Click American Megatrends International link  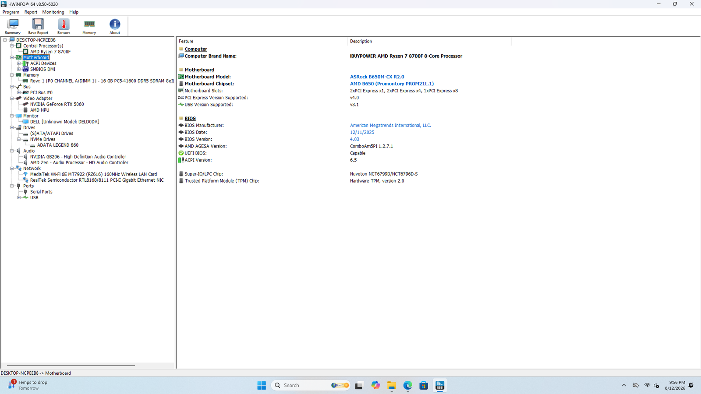click(x=390, y=125)
